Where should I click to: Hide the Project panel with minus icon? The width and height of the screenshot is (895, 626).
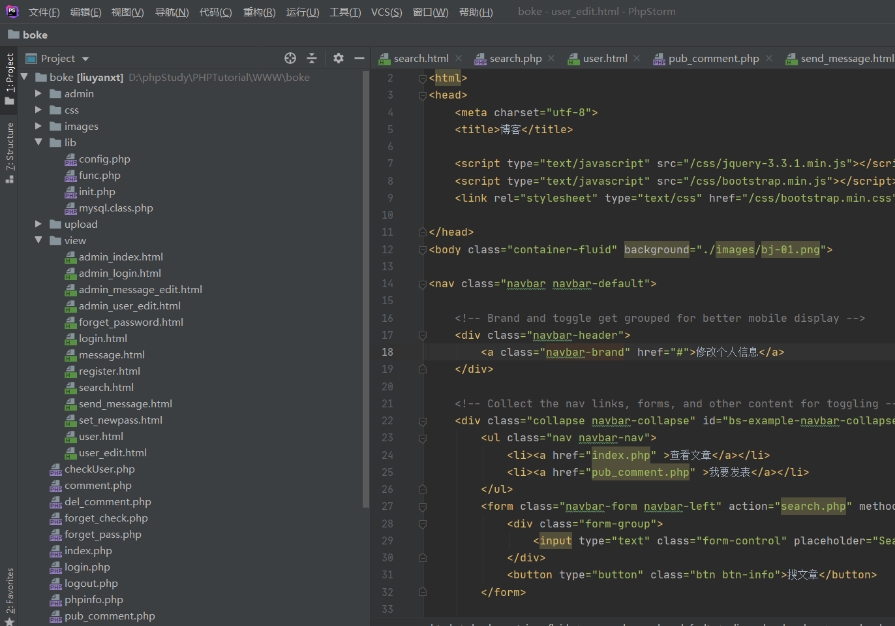click(359, 58)
